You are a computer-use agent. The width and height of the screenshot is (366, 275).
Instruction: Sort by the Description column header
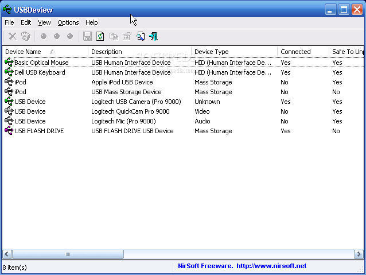pyautogui.click(x=139, y=52)
